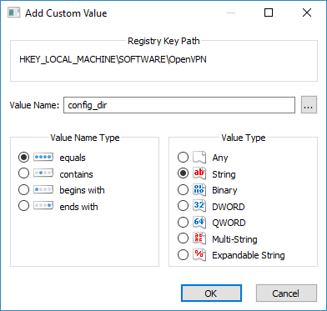The height and width of the screenshot is (311, 327).
Task: Click the blank Any value type icon
Action: point(199,158)
